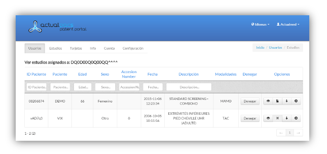Focus the Fecha filter field
The image size is (327, 154).
point(153,87)
